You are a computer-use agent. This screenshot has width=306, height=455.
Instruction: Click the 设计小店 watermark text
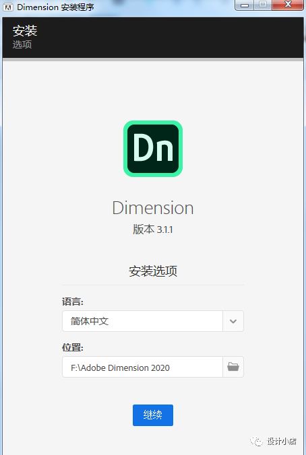[x=282, y=442]
